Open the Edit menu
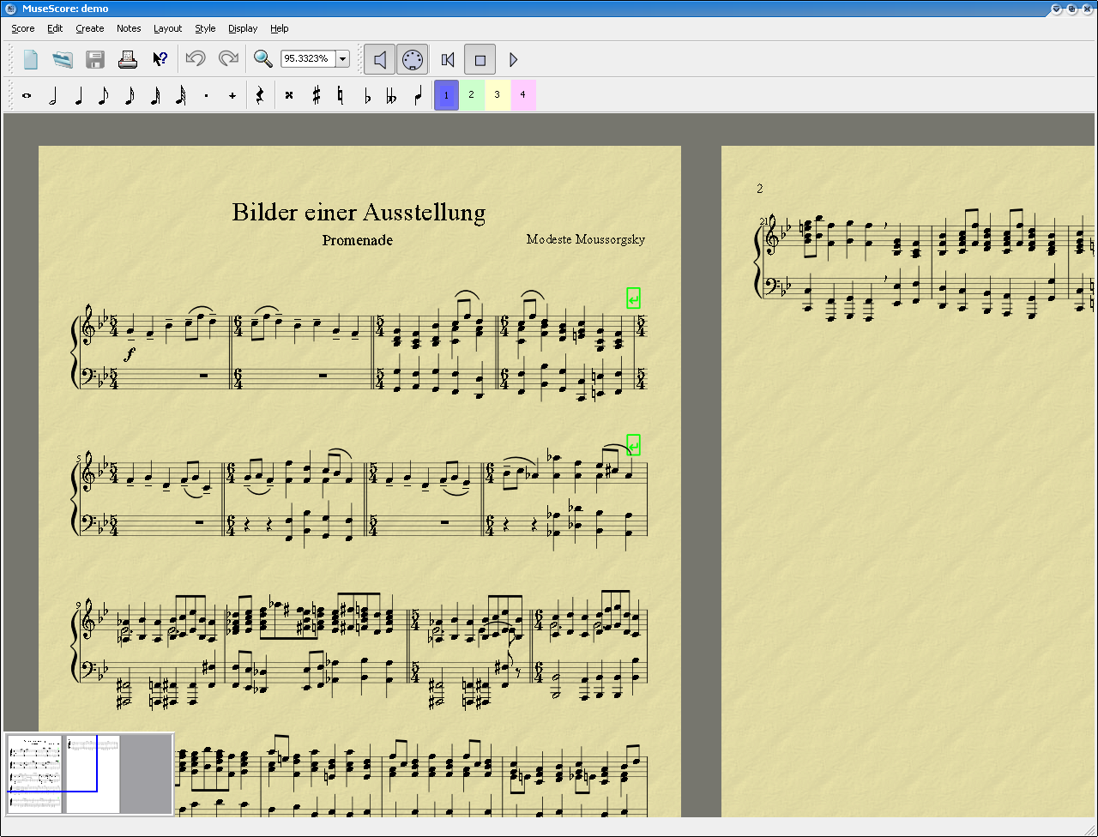This screenshot has height=837, width=1098. [x=55, y=28]
